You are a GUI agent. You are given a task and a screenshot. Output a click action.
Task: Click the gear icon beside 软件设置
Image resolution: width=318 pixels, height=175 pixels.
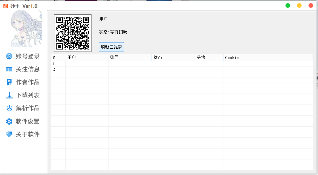click(9, 121)
